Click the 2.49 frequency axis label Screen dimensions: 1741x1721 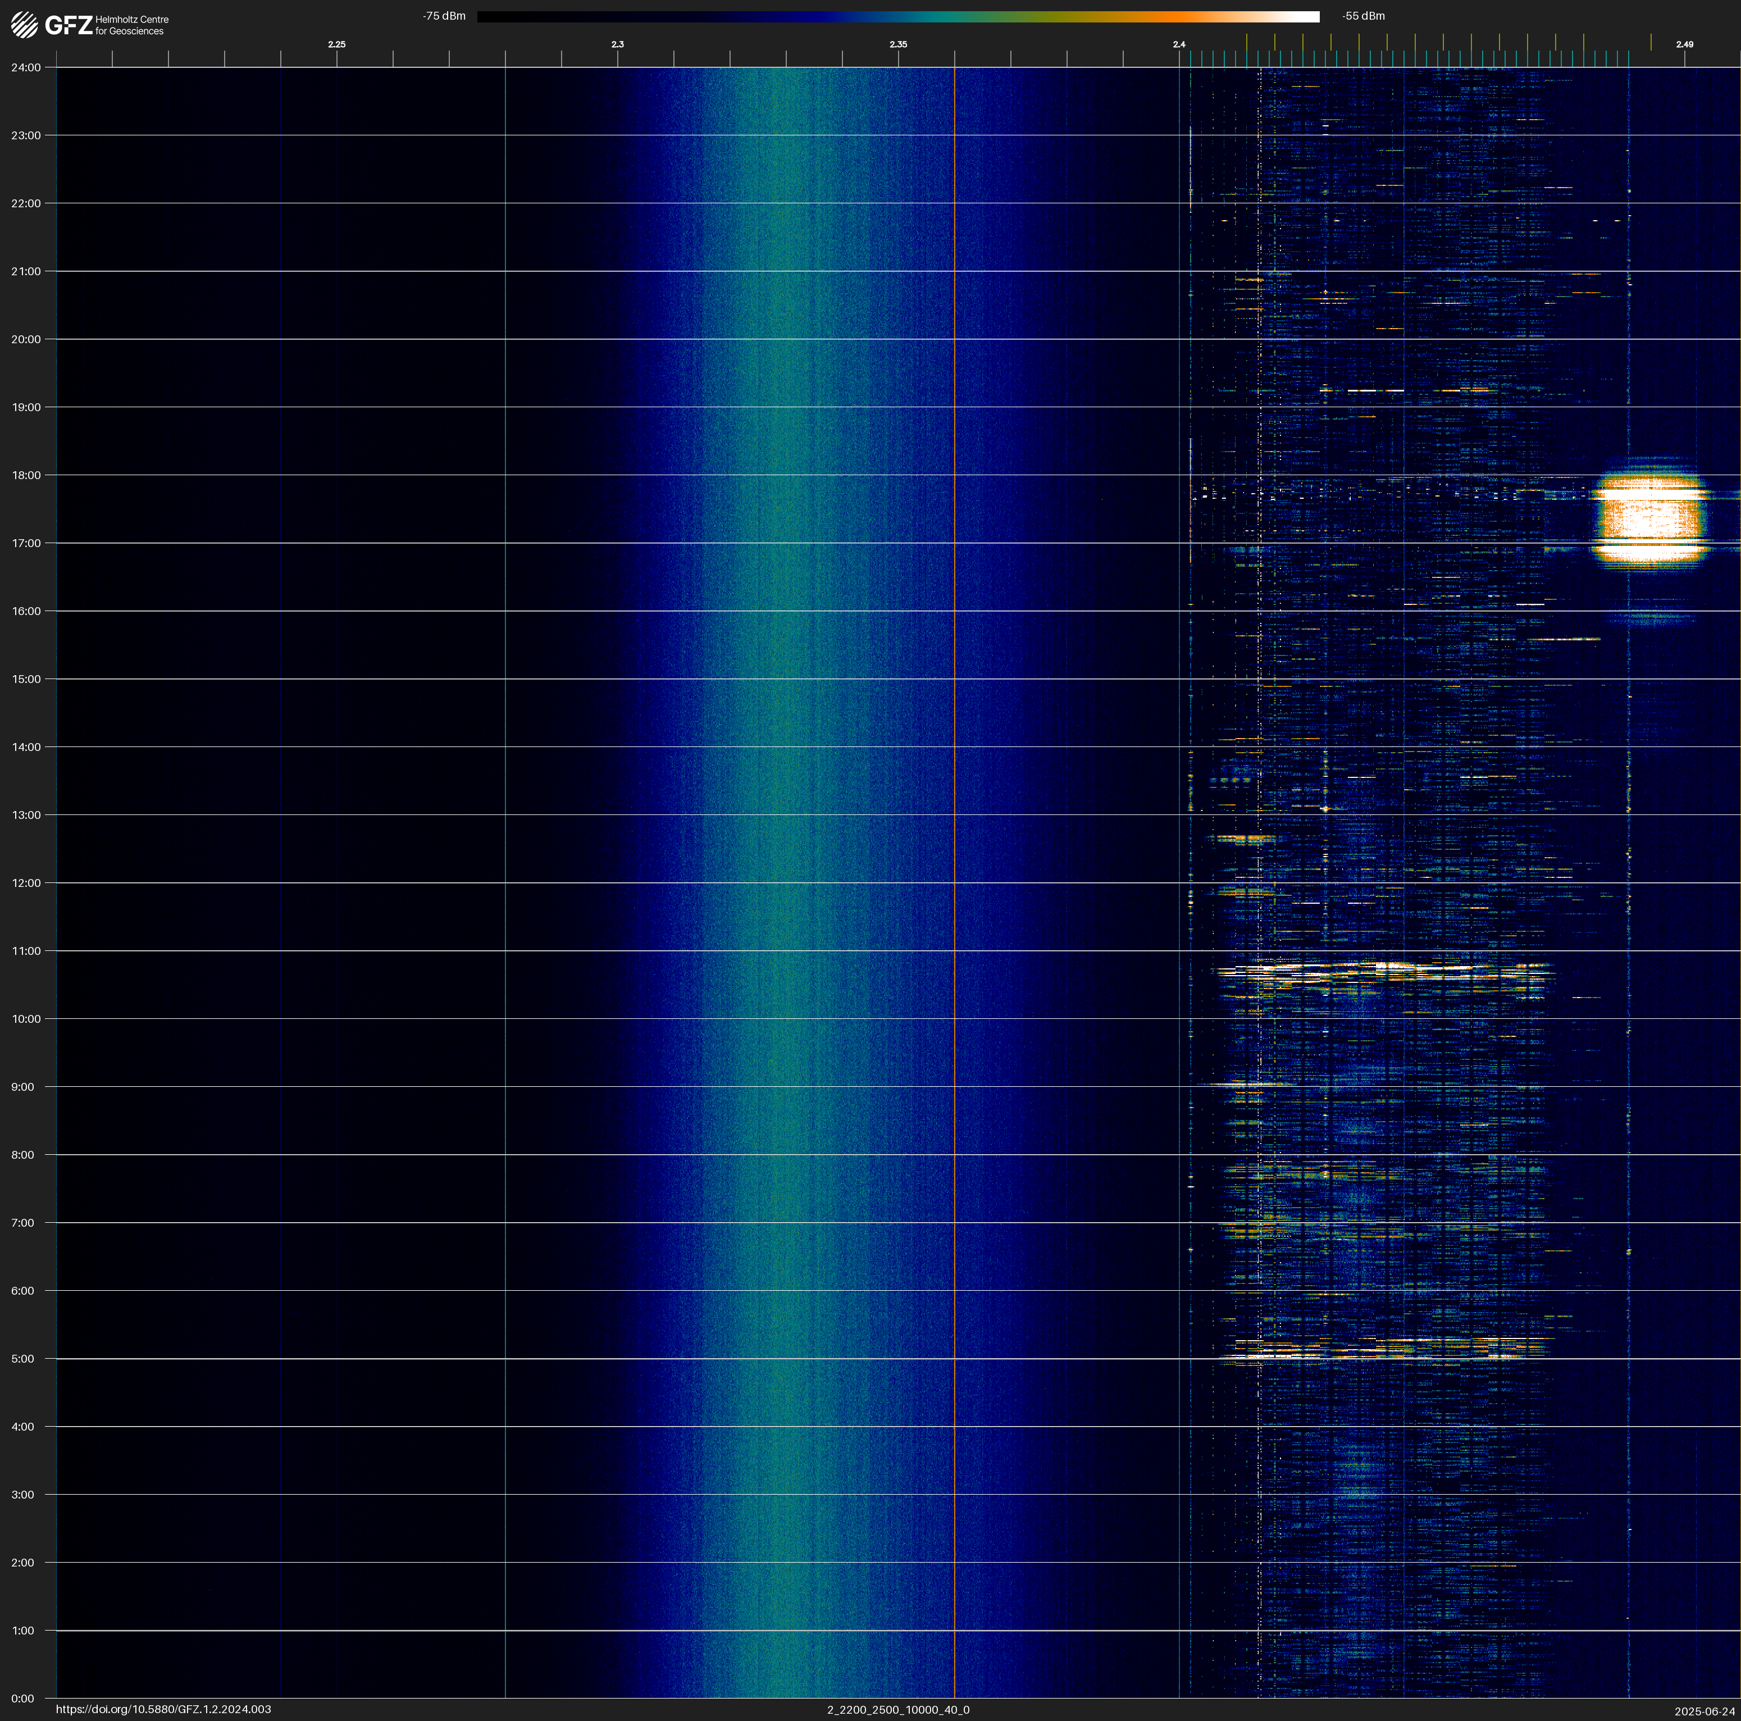point(1684,44)
